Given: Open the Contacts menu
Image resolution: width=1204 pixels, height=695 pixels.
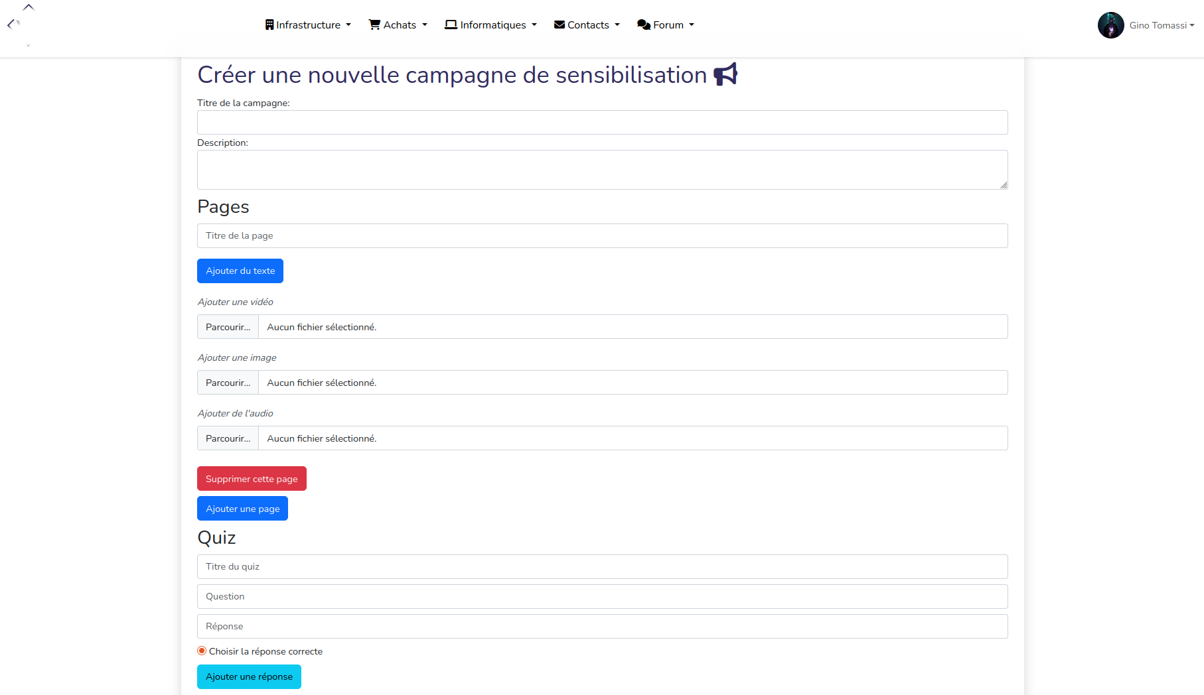Looking at the screenshot, I should [587, 24].
